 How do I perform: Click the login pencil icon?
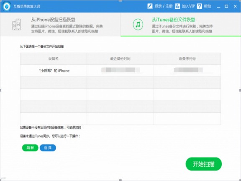pos(150,6)
